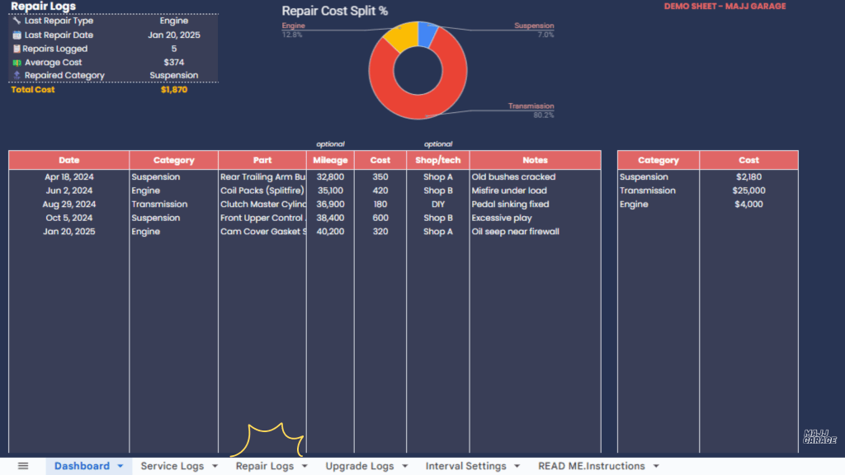This screenshot has height=475, width=845.
Task: Open the all sheets hamburger menu
Action: 23,466
